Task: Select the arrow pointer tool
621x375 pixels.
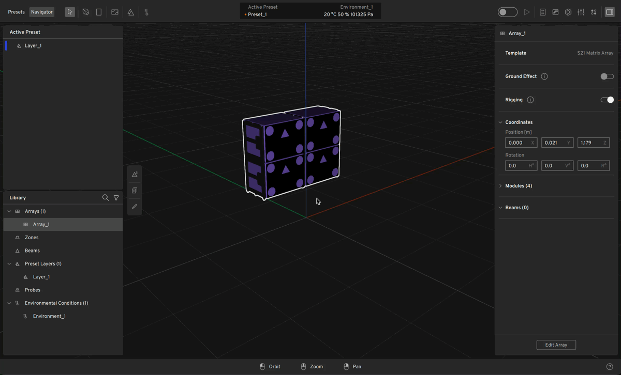Action: [x=70, y=12]
